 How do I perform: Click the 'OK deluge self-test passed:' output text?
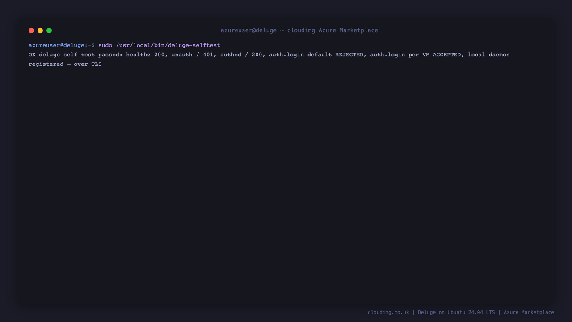(x=76, y=55)
